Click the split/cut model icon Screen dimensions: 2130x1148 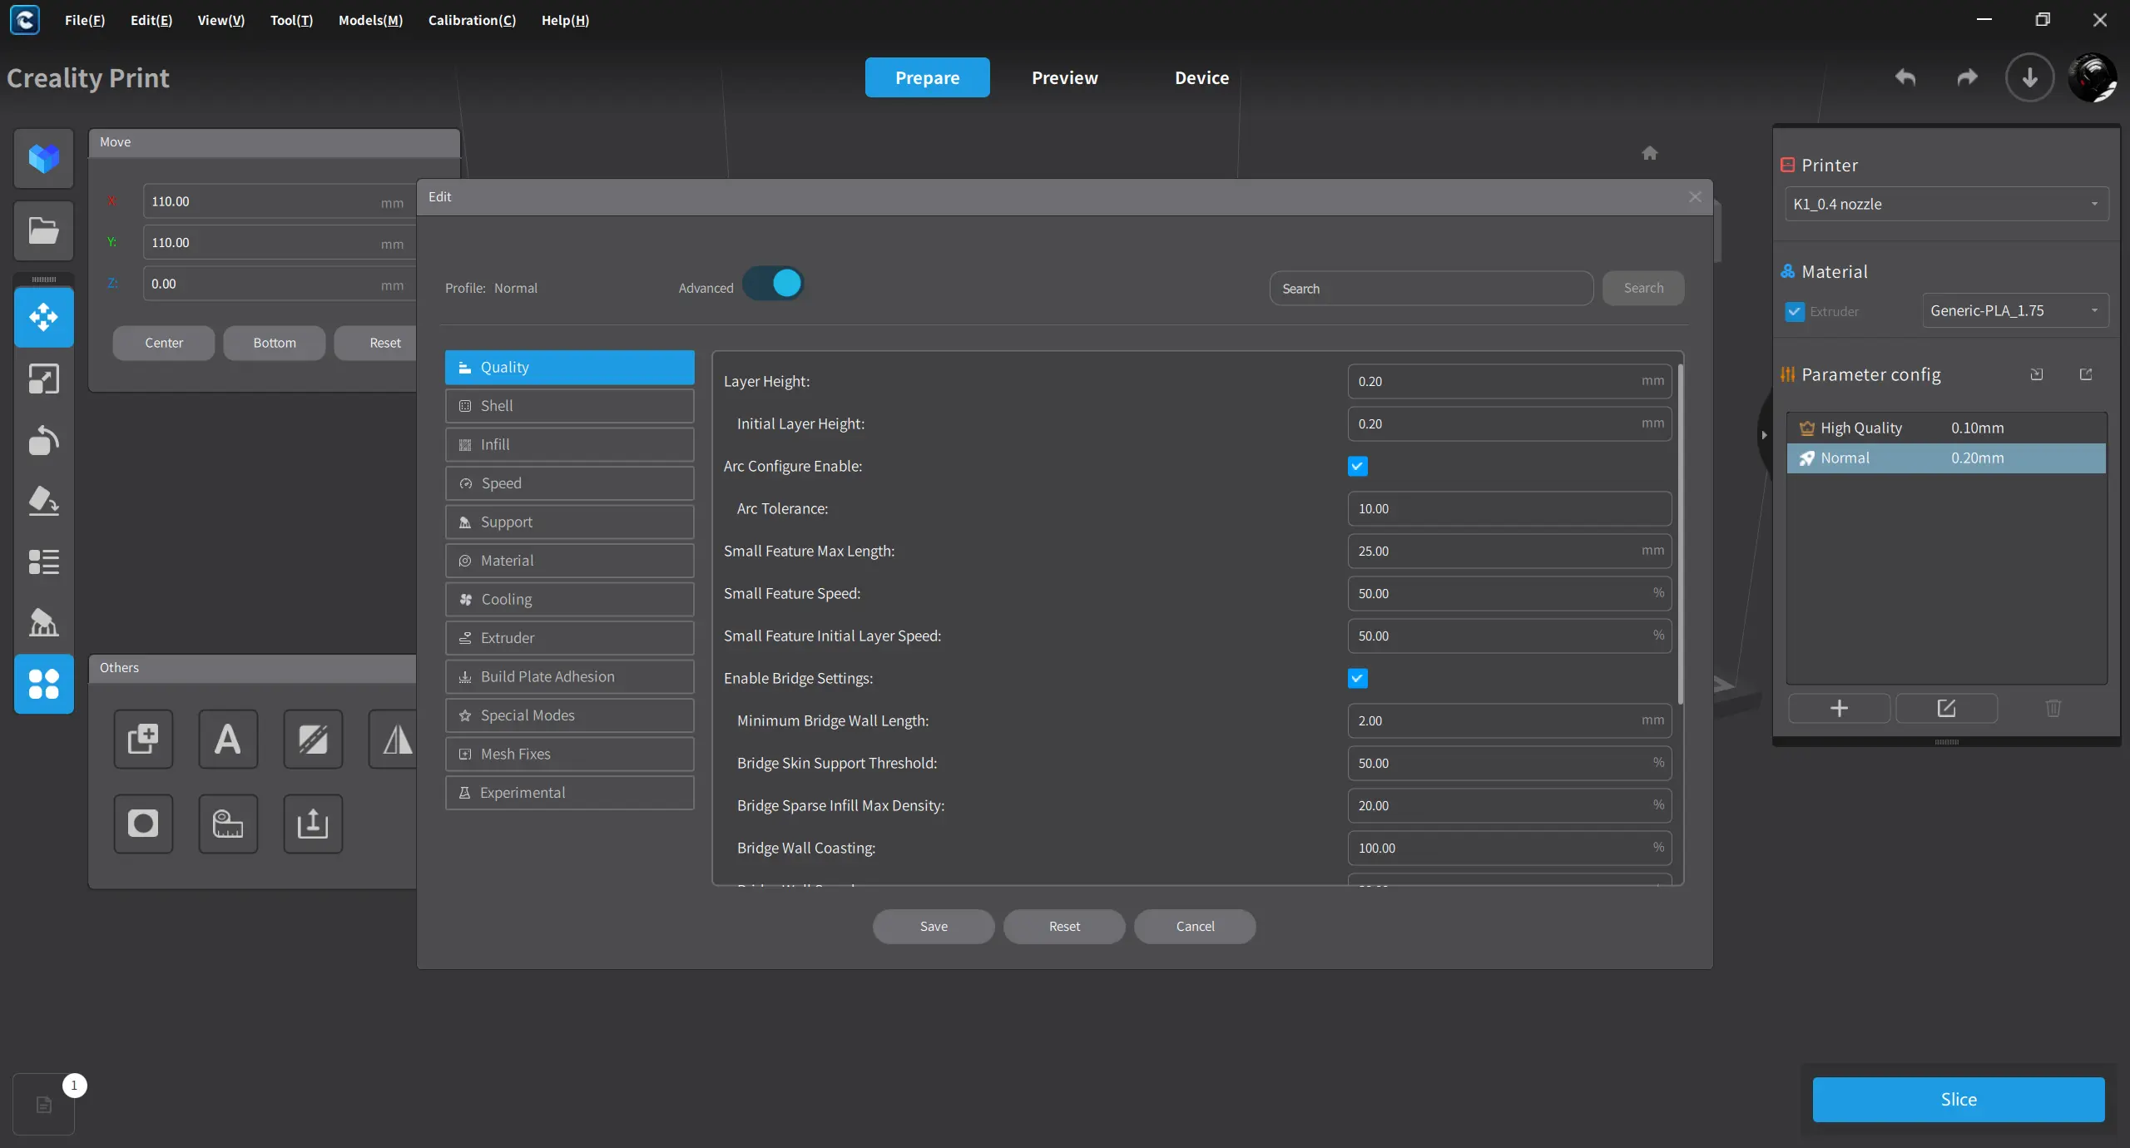coord(313,739)
